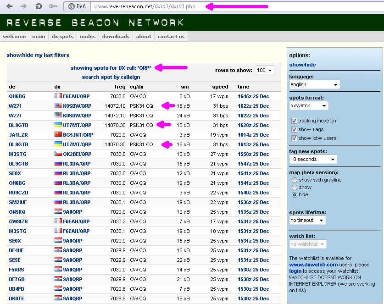Viewport: 384px width, 304px height.
Task: Open the JA1LZR spotter callsign link
Action: (x=18, y=135)
